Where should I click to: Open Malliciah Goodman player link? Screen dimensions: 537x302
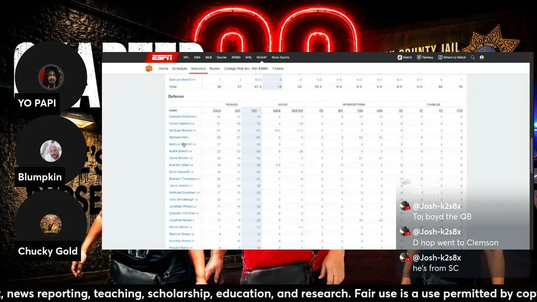pyautogui.click(x=182, y=193)
